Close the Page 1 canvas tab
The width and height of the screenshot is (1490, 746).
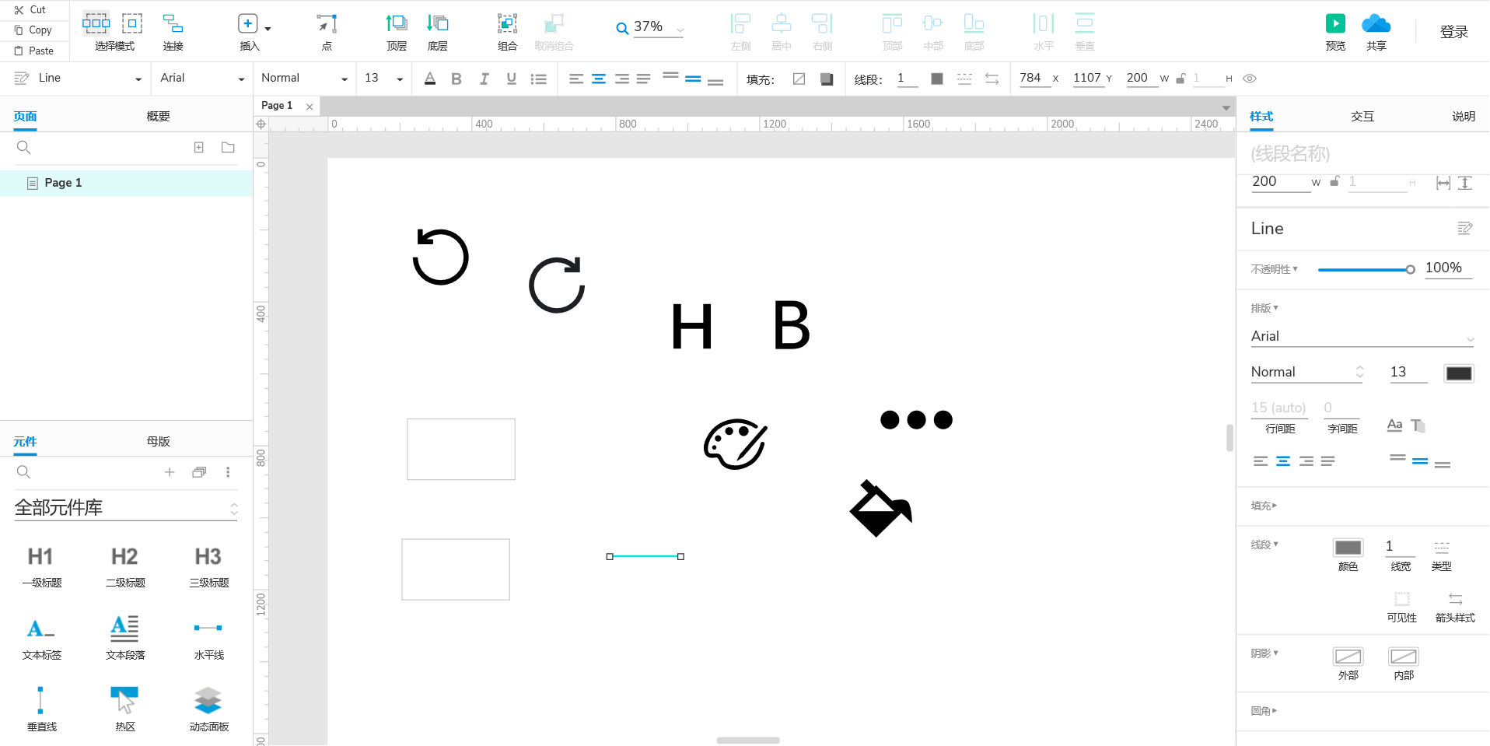click(310, 107)
